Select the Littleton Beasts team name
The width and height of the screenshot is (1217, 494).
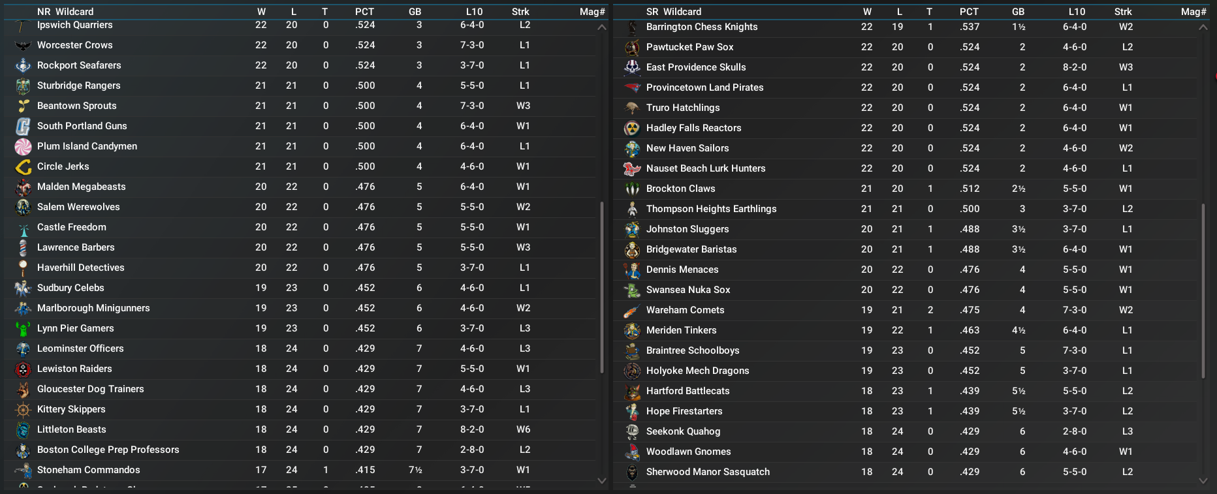click(71, 429)
